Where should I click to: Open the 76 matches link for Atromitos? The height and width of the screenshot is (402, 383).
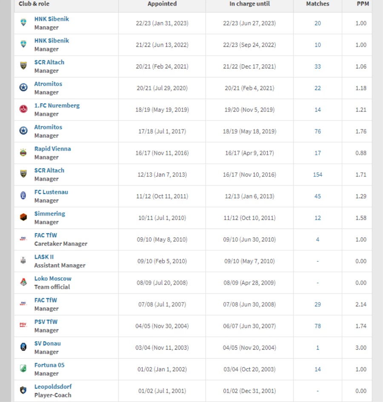click(x=317, y=131)
